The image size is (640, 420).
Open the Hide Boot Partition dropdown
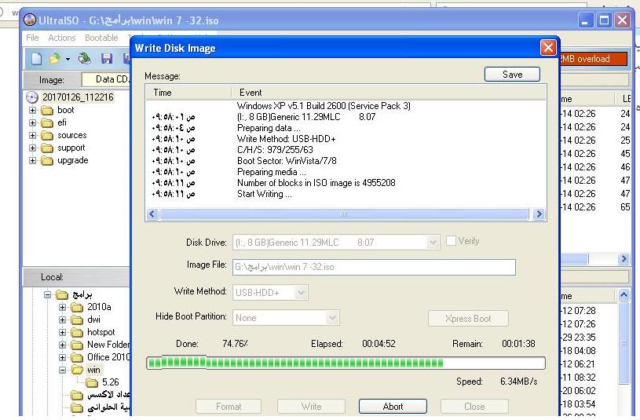pyautogui.click(x=332, y=317)
